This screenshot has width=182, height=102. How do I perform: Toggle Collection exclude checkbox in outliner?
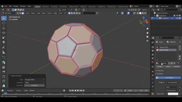pyautogui.click(x=174, y=16)
